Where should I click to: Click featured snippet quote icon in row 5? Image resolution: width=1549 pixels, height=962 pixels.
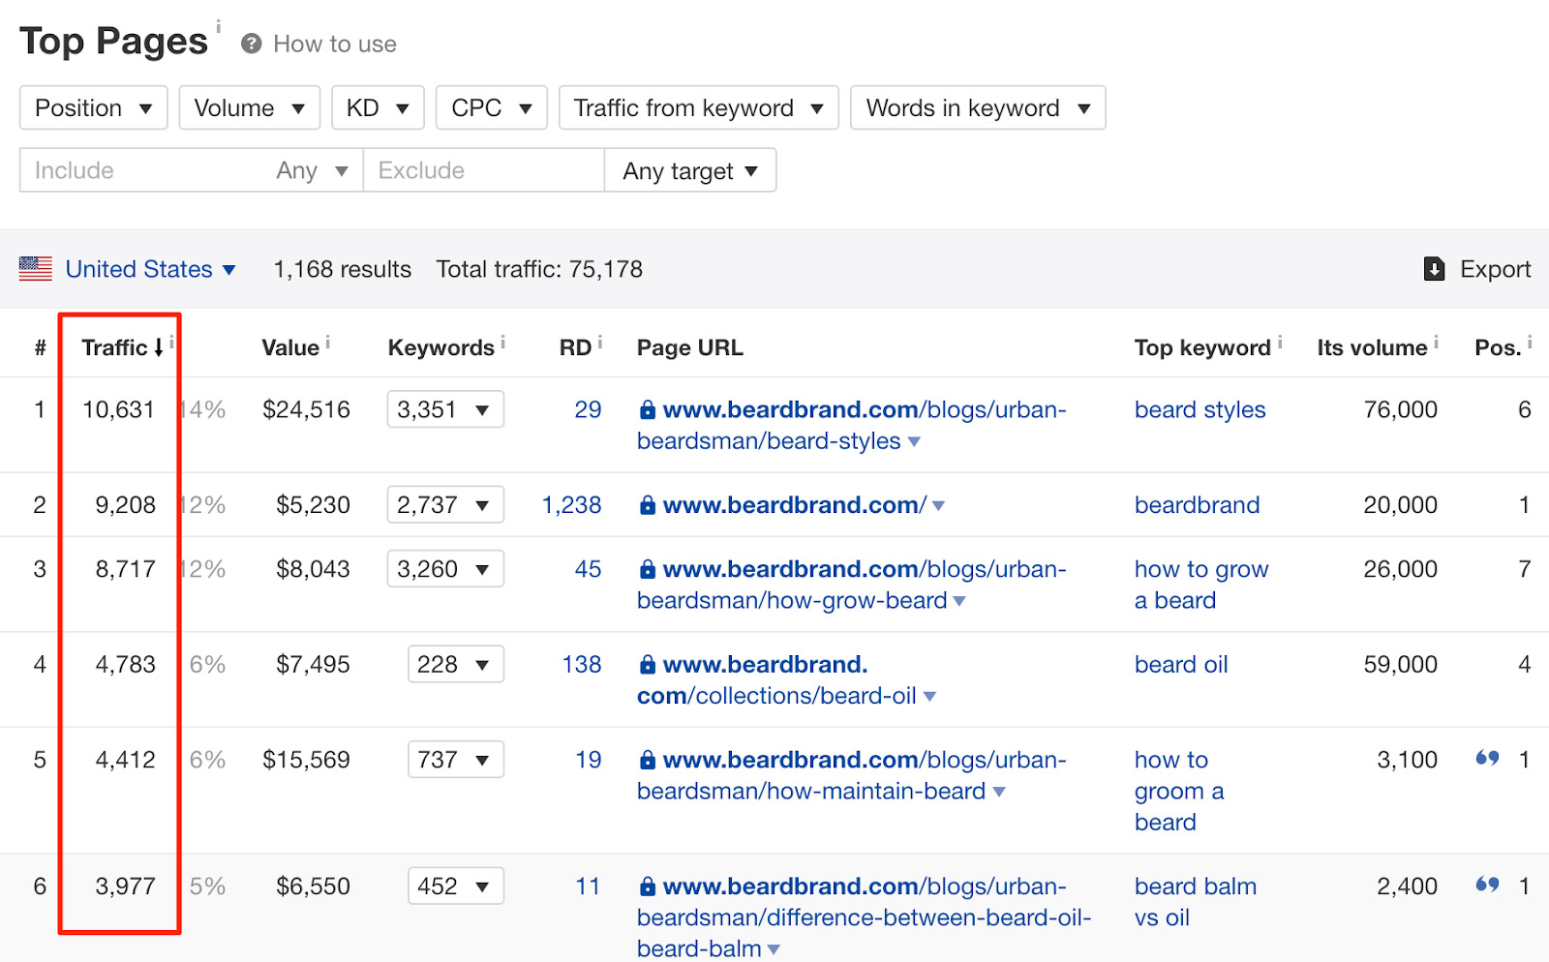(x=1487, y=758)
